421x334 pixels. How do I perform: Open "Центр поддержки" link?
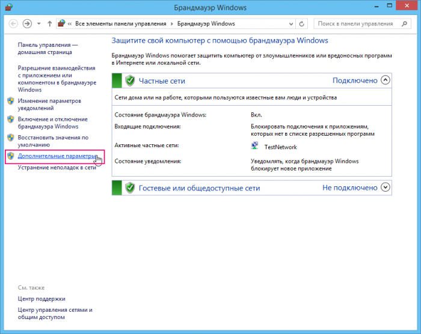point(41,299)
